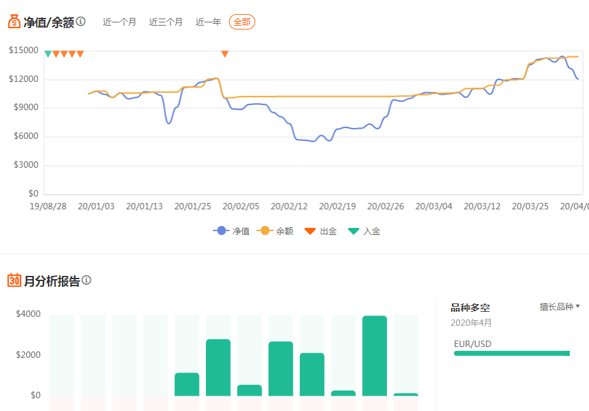The height and width of the screenshot is (411, 589).
Task: Click the green deposit marker at 19/08/28
Action: point(48,54)
